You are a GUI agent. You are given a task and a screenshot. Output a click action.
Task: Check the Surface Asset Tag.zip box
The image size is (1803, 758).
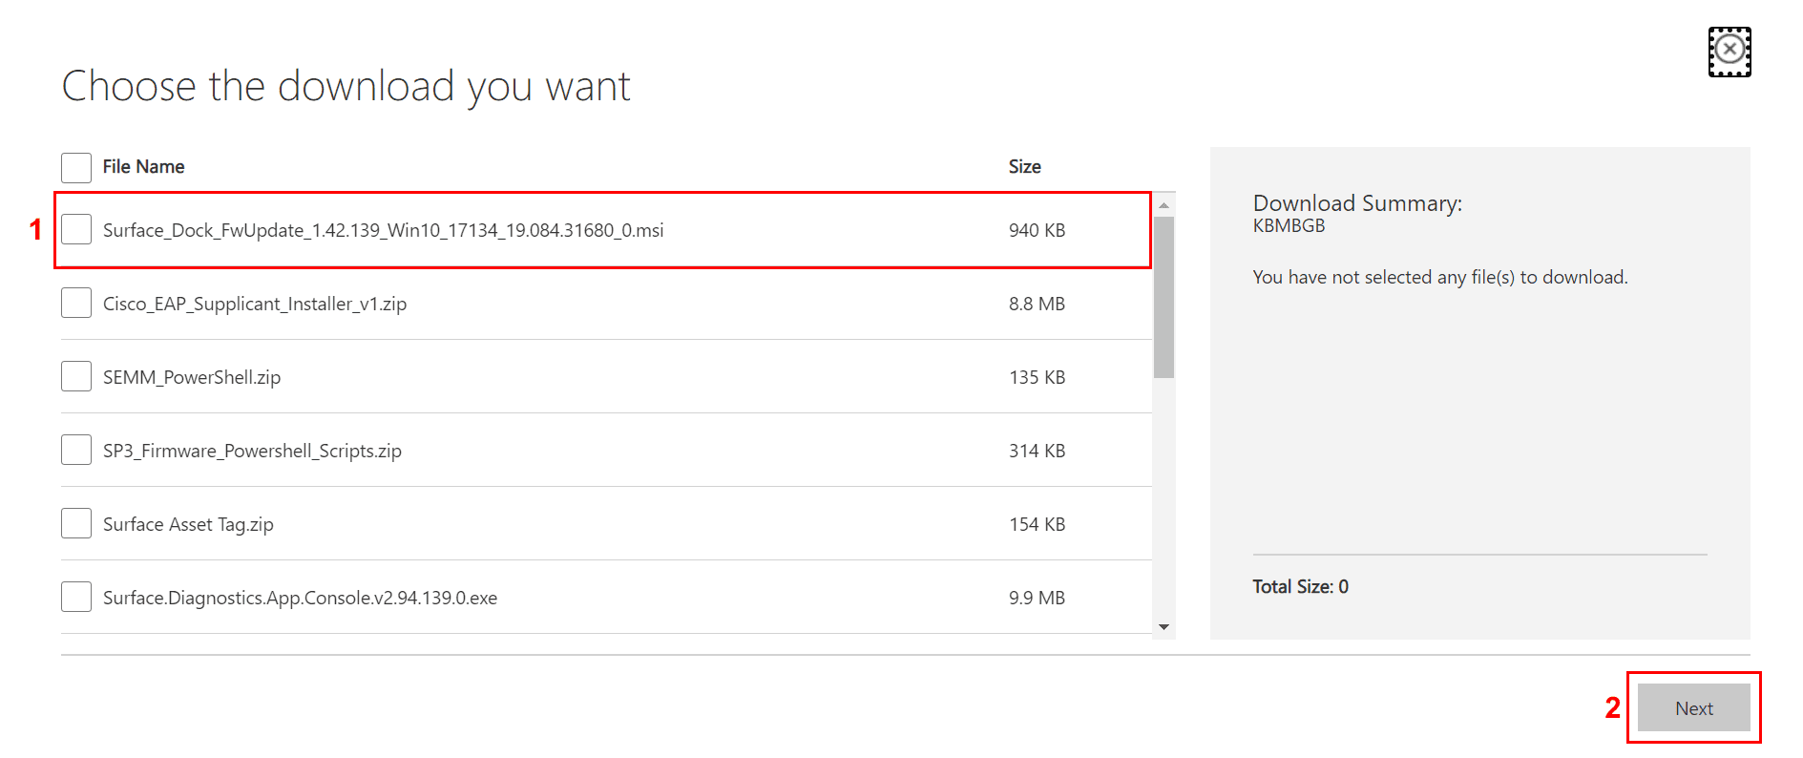[x=76, y=523]
